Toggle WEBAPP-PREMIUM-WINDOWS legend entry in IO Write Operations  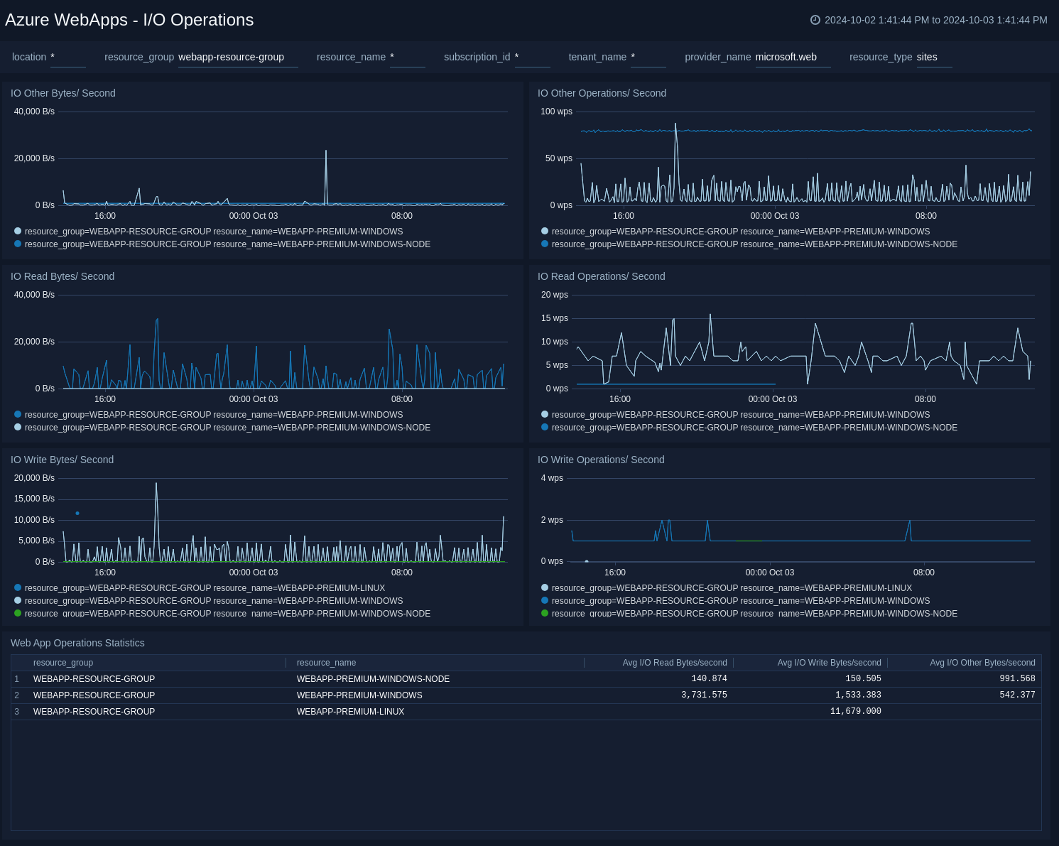(x=736, y=601)
